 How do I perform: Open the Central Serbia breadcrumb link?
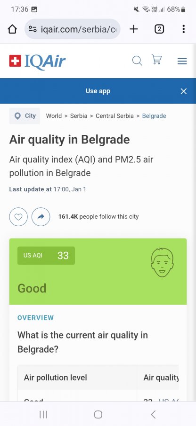[x=114, y=116]
